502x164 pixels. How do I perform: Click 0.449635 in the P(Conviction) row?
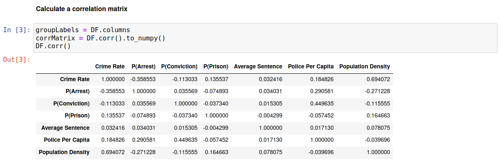click(x=322, y=103)
